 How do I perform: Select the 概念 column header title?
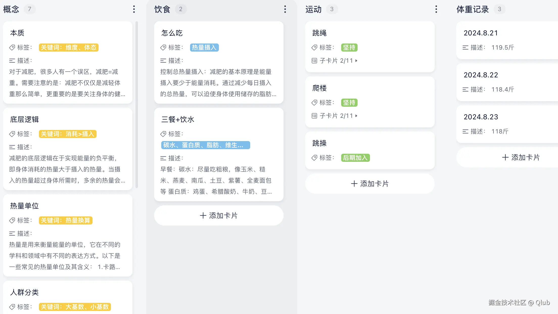(11, 9)
